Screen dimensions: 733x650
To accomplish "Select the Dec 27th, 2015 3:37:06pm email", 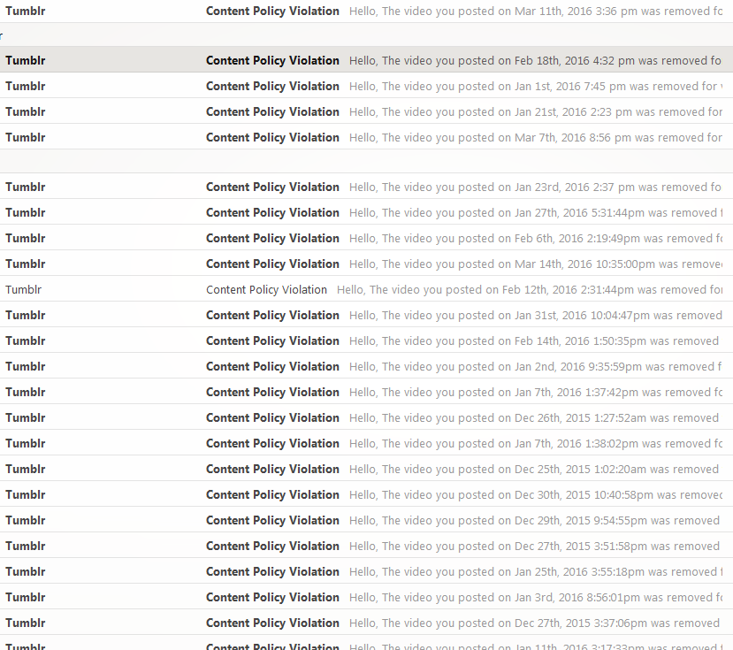I will (366, 623).
